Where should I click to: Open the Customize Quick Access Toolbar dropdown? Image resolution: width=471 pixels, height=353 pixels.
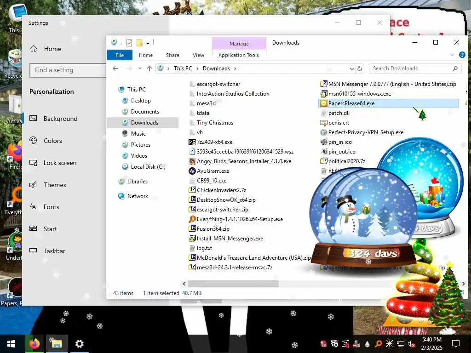point(148,43)
